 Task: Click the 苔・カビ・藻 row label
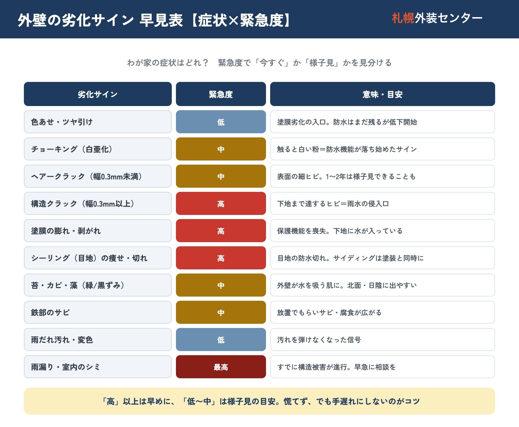click(x=98, y=285)
